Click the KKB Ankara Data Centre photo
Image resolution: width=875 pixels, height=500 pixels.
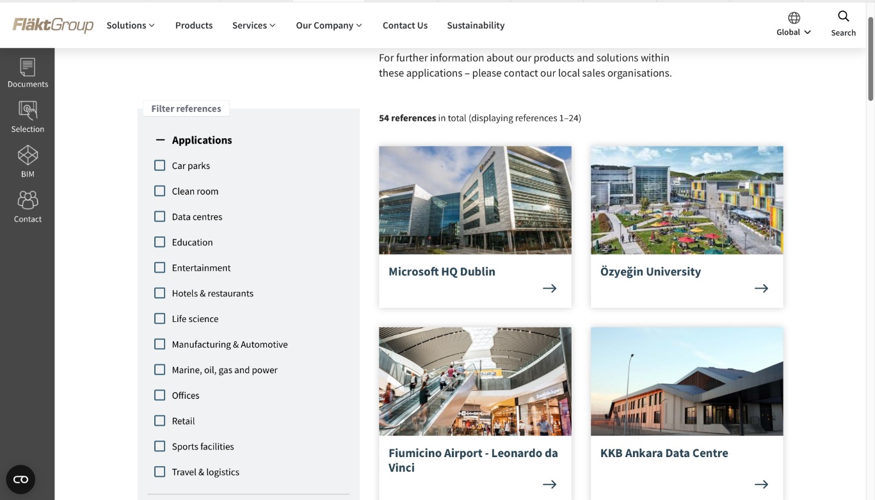pyautogui.click(x=687, y=382)
